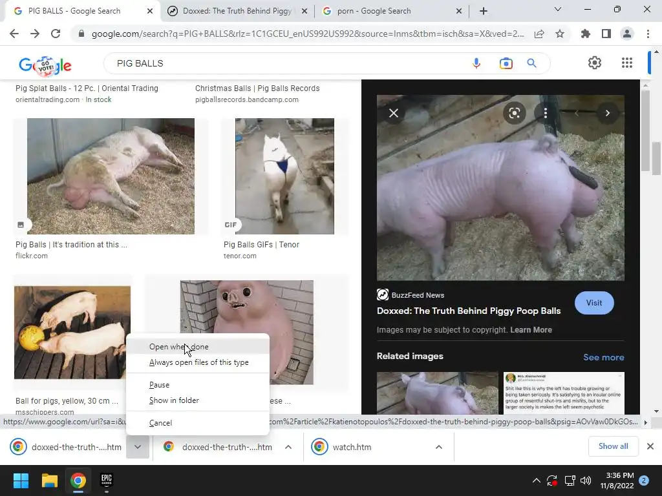
Task: Toggle options arrow for first doxxed-the-truth download
Action: (138, 447)
